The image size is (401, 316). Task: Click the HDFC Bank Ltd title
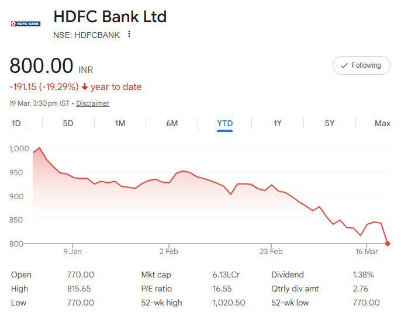110,16
